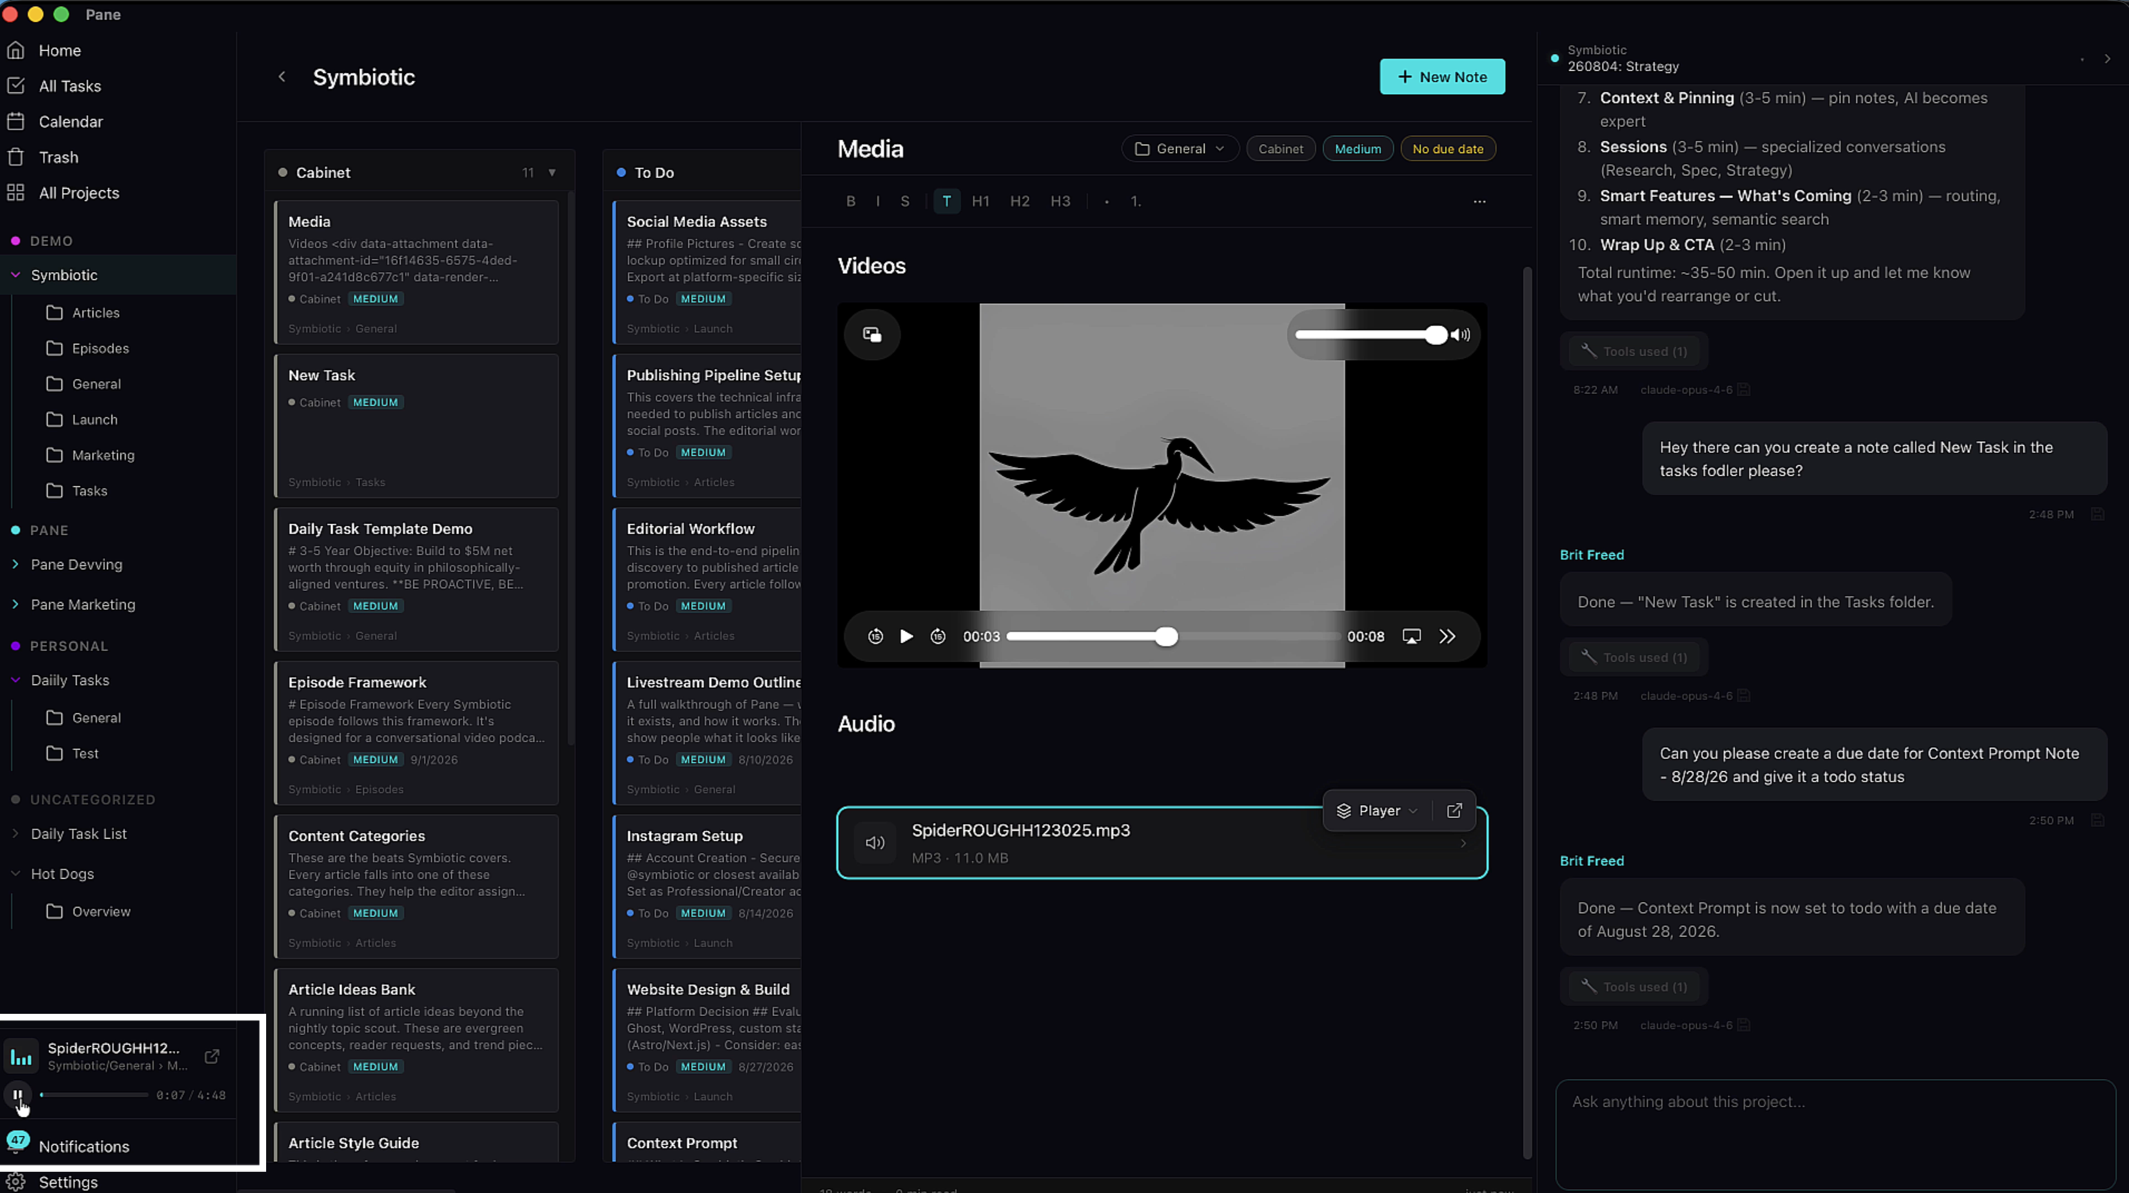Toggle numbered list

point(1136,201)
